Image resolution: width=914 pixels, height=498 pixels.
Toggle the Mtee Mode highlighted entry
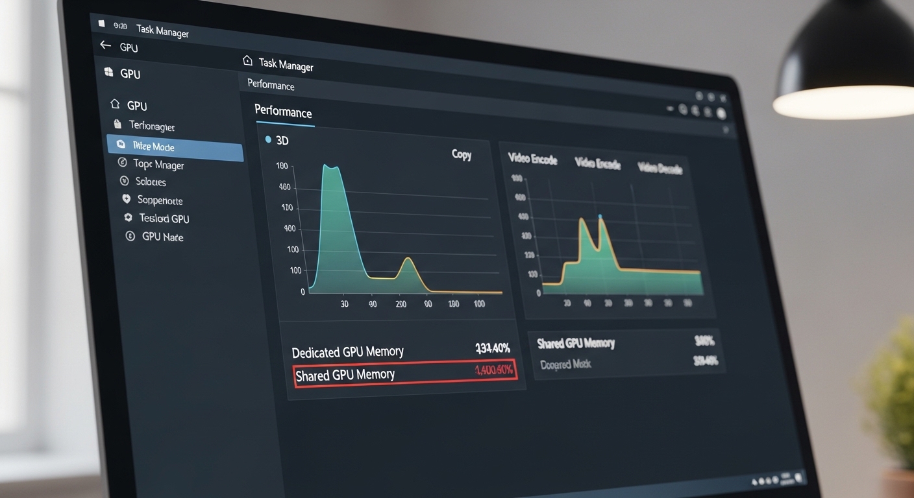(175, 147)
